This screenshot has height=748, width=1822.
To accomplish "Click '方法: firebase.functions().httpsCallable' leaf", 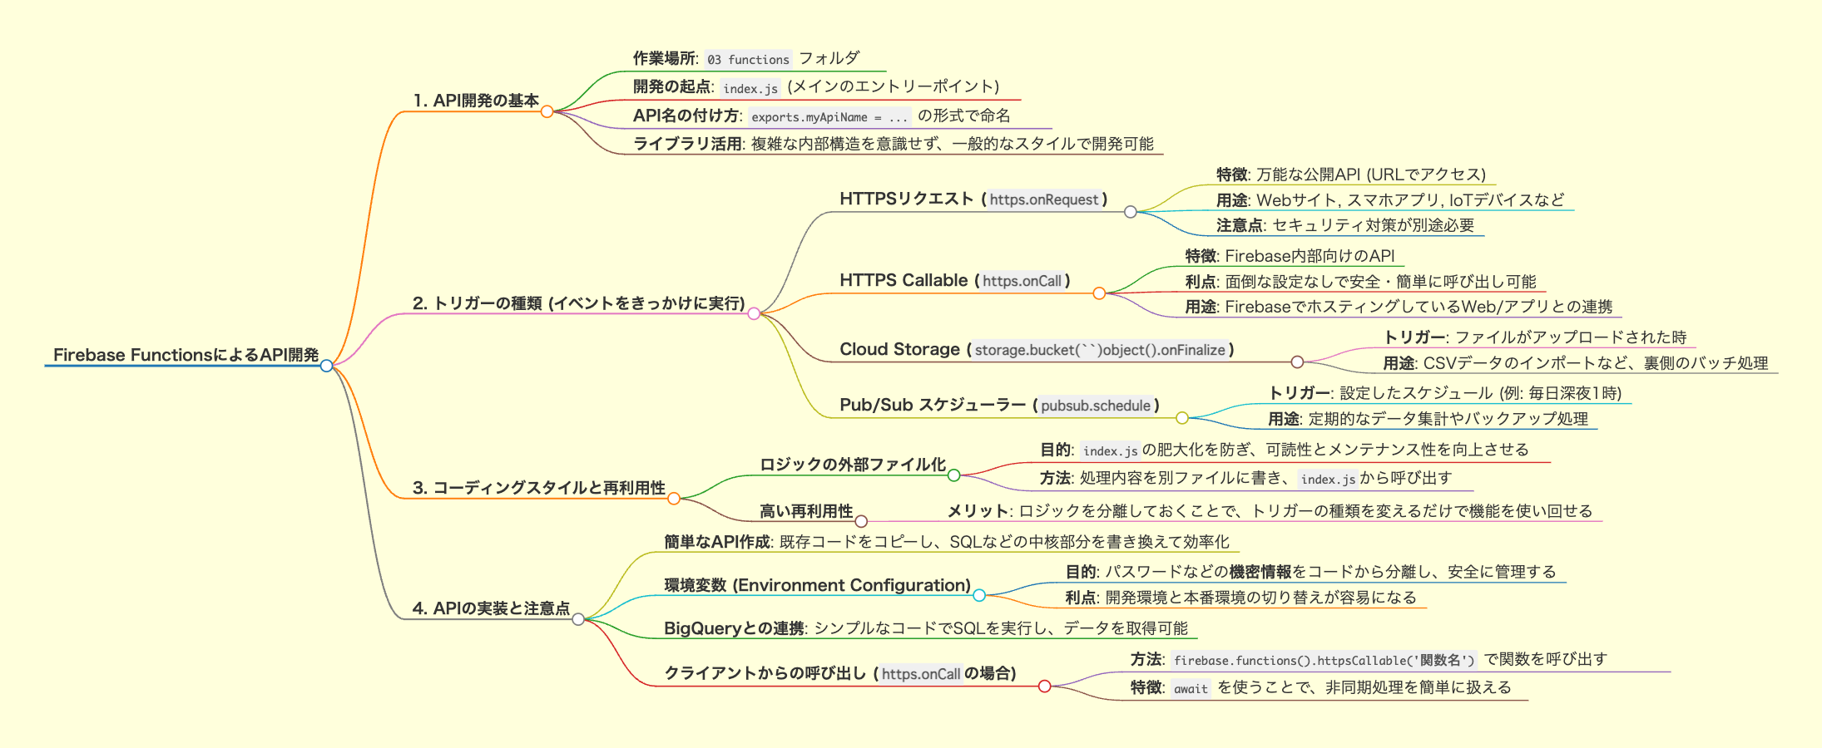I will (x=1369, y=660).
